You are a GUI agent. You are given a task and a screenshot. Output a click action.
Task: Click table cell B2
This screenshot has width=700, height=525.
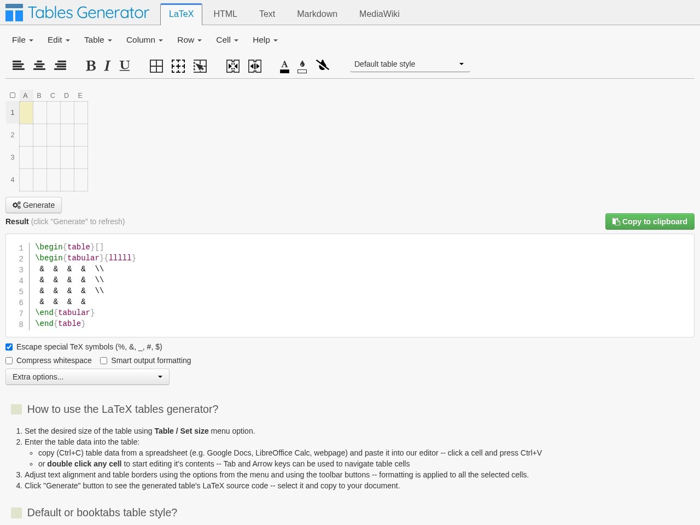tap(40, 135)
